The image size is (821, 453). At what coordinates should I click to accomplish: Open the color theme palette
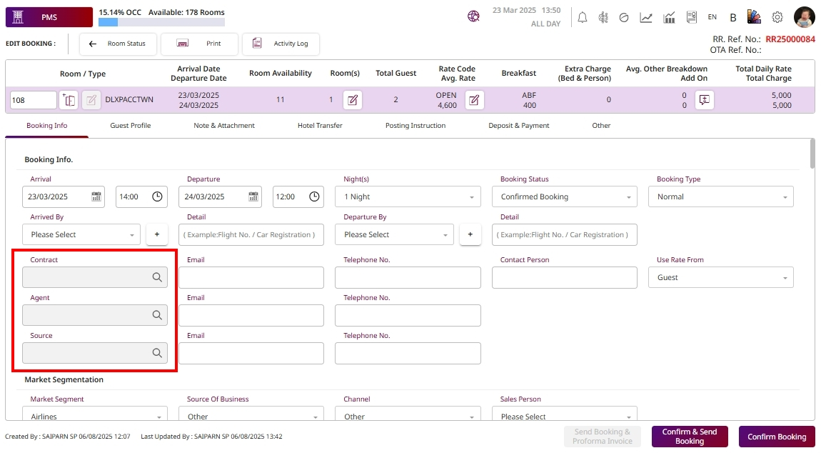pyautogui.click(x=754, y=17)
